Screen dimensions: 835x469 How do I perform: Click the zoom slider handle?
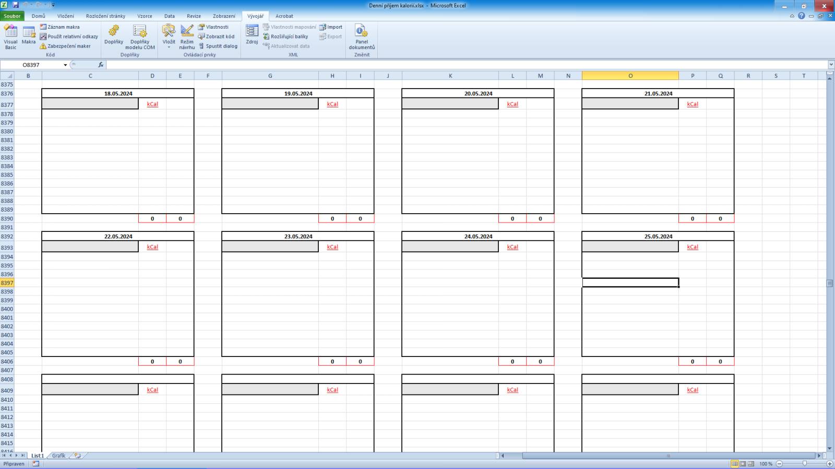804,464
